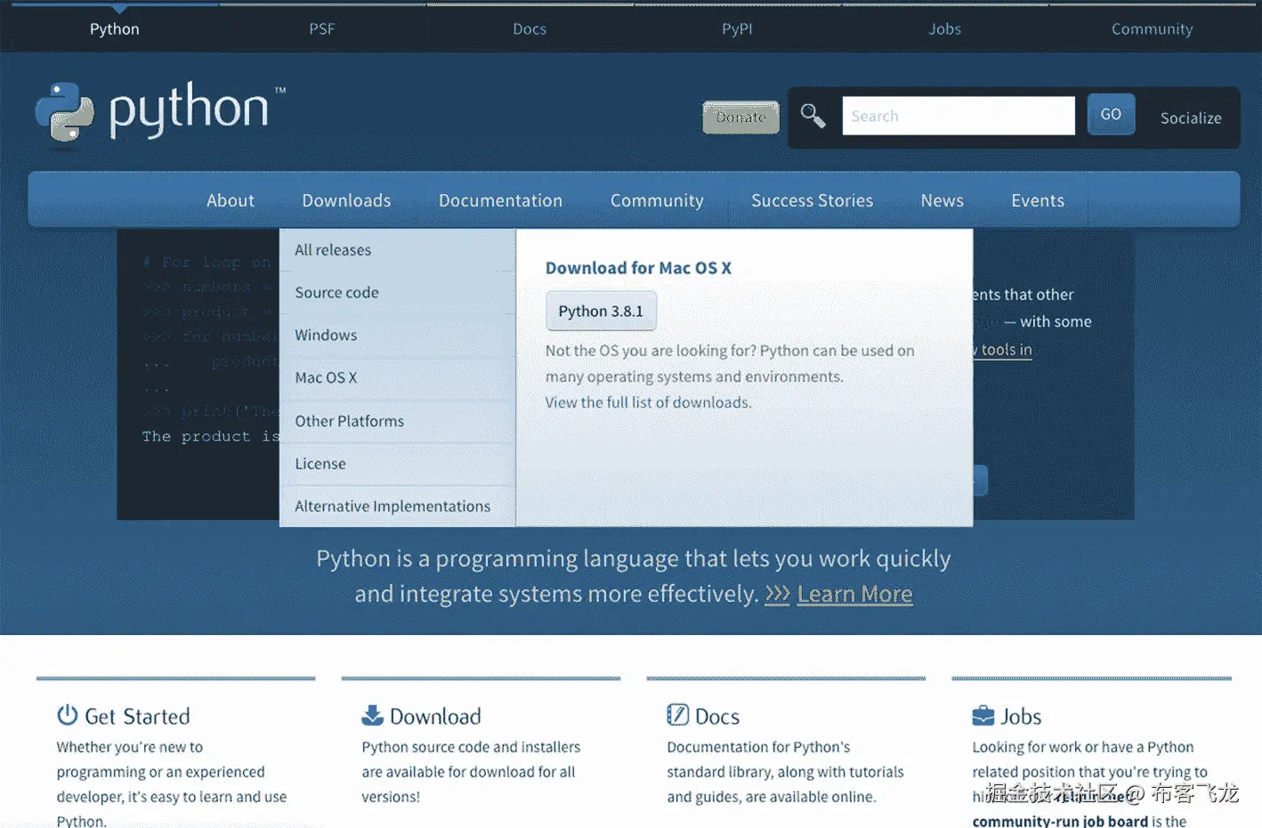Screen dimensions: 1262x828
Task: Click the magnifying glass search icon
Action: (x=813, y=116)
